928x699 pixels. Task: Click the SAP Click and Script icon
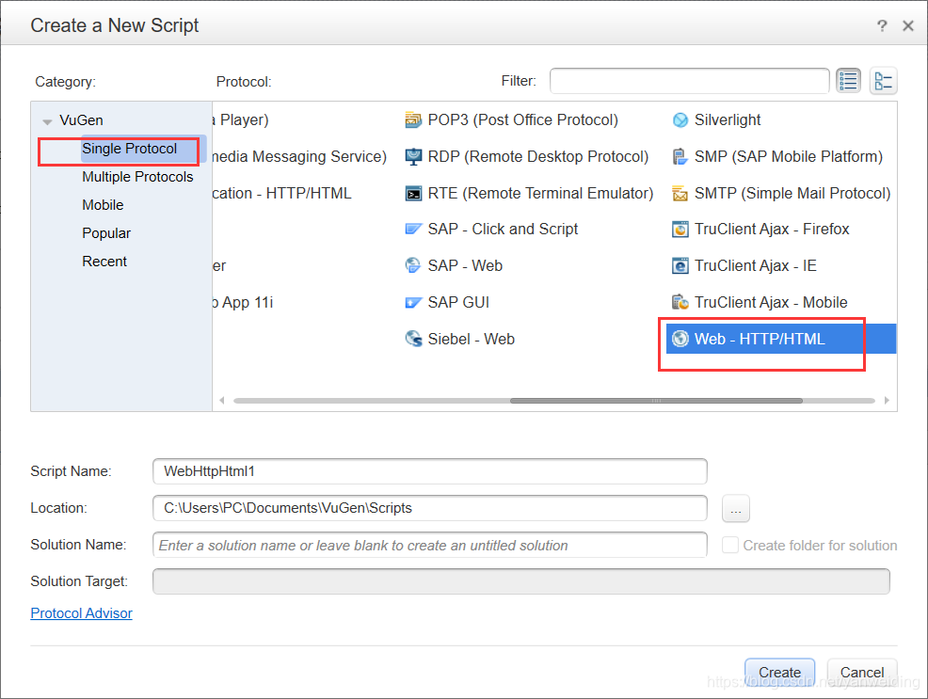[x=413, y=230]
